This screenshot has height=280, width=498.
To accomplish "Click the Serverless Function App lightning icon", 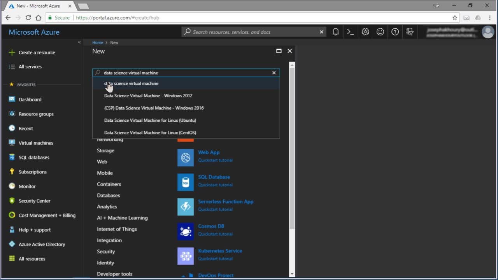I will (186, 207).
